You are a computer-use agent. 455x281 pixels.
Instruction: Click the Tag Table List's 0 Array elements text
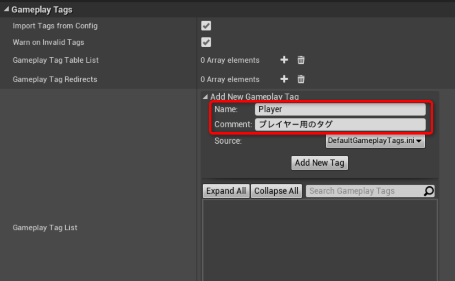click(230, 60)
